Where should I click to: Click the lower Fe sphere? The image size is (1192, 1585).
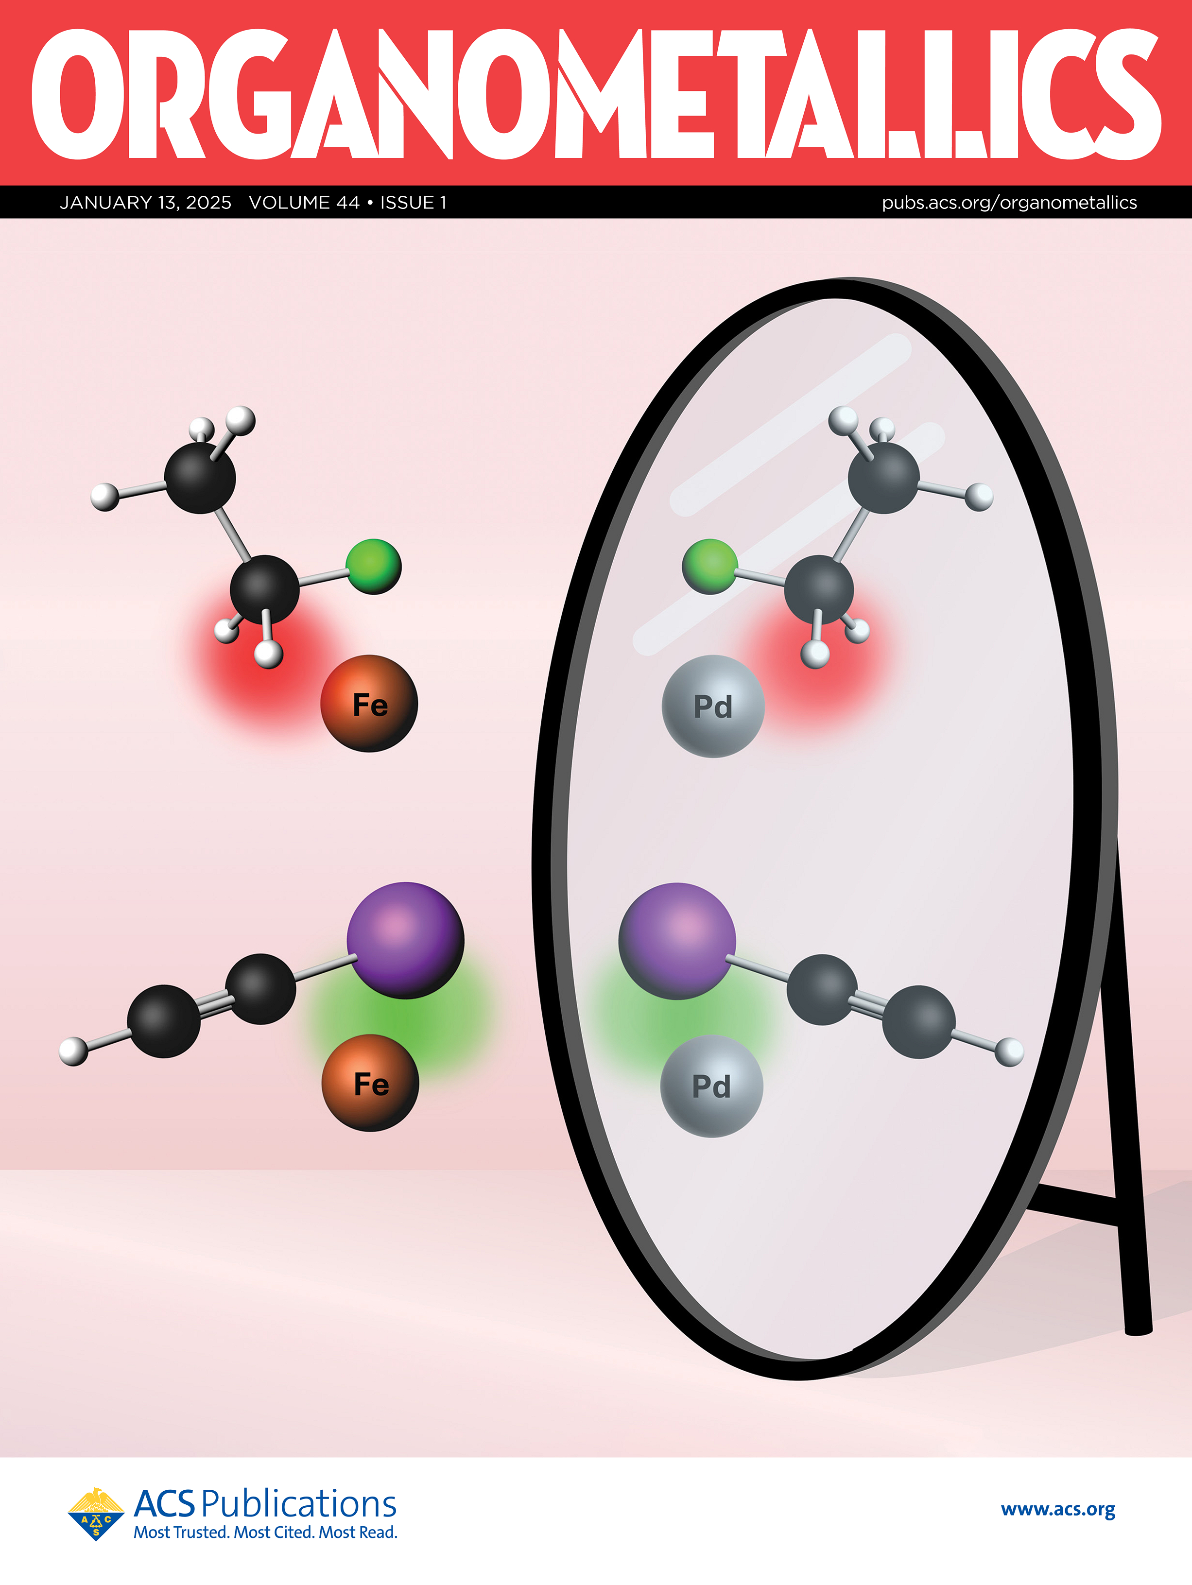(x=370, y=1083)
